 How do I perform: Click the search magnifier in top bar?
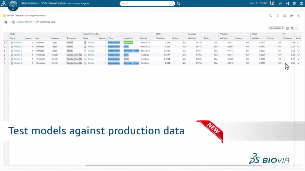pos(172,3)
